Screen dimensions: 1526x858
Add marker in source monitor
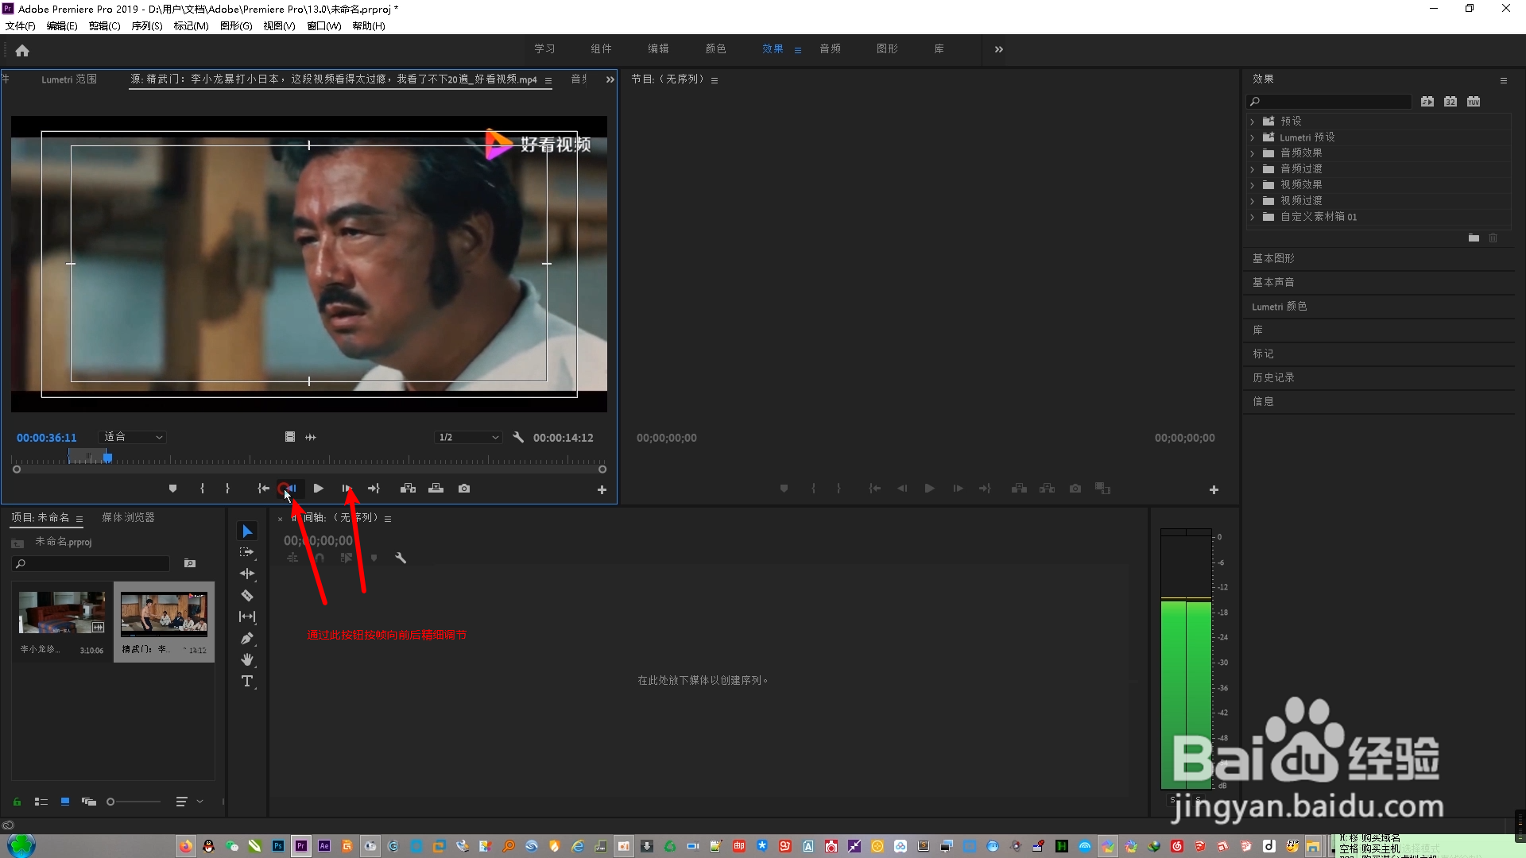[172, 489]
